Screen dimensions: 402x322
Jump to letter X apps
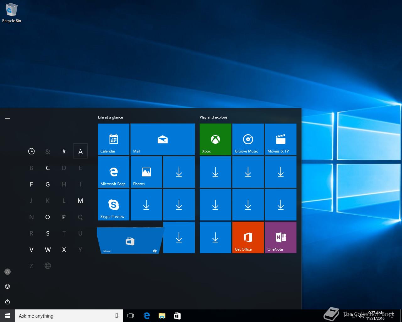point(64,250)
